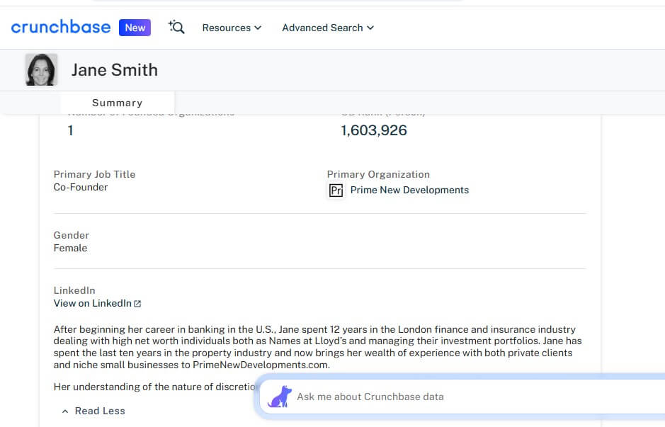Open the AI search magnifier icon

click(176, 27)
